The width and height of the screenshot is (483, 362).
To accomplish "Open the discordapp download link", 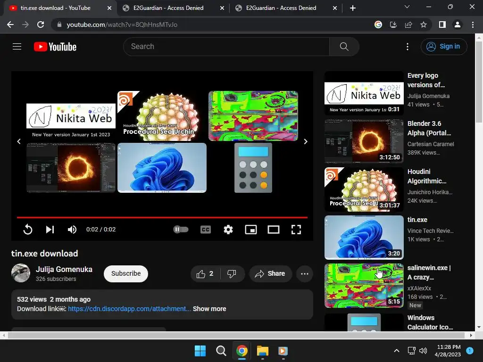I will click(129, 309).
